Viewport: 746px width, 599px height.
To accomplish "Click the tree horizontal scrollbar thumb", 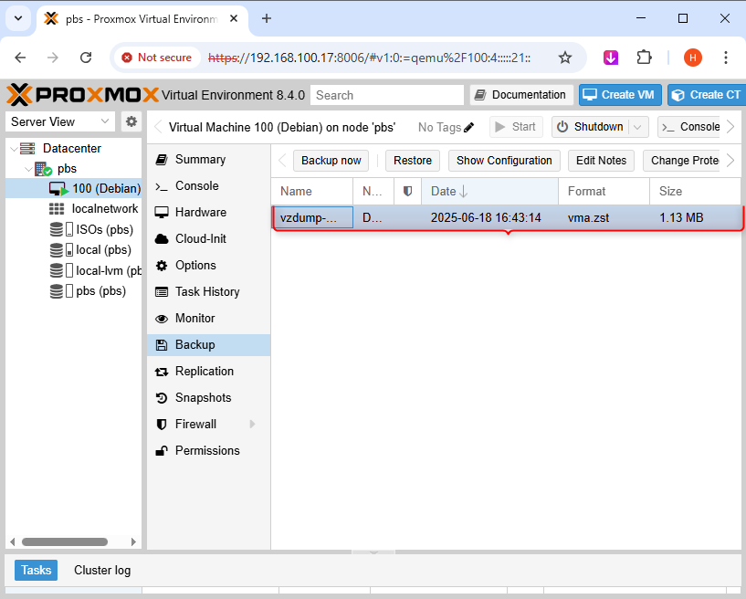I will coord(65,541).
